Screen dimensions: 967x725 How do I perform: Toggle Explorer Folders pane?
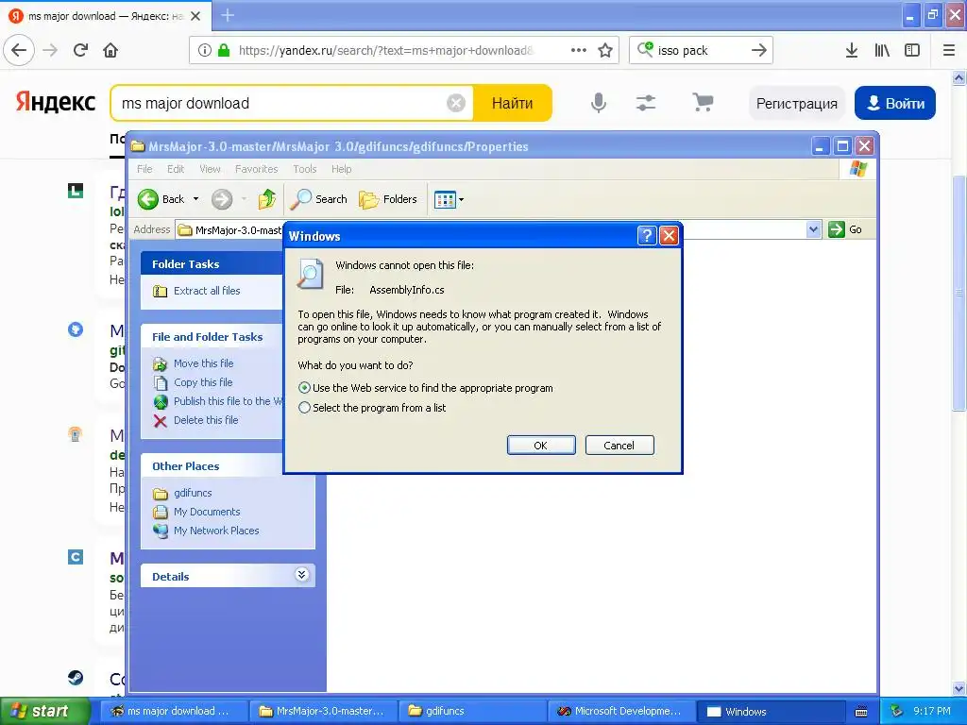[x=388, y=199]
